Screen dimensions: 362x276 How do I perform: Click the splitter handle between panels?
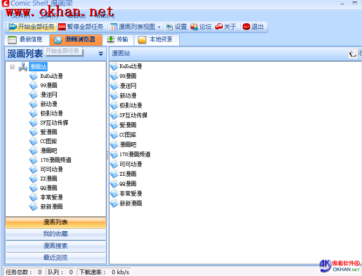click(107, 155)
